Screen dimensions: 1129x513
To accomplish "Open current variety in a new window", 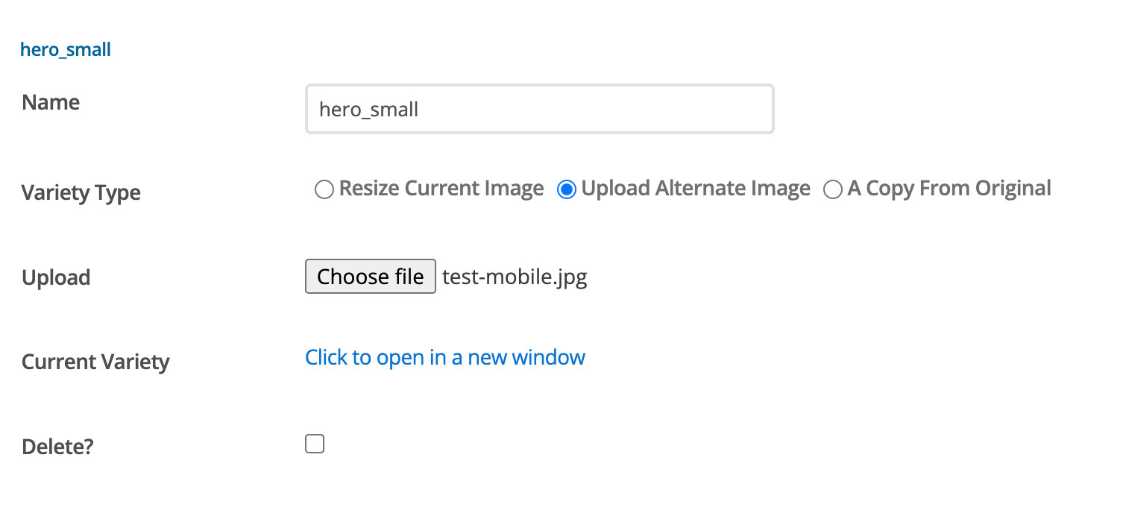I will (445, 357).
